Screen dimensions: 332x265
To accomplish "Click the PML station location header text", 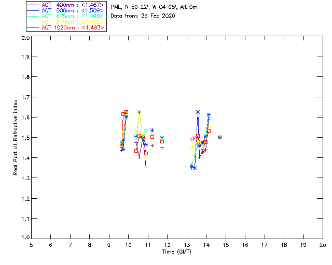I will click(x=154, y=7).
